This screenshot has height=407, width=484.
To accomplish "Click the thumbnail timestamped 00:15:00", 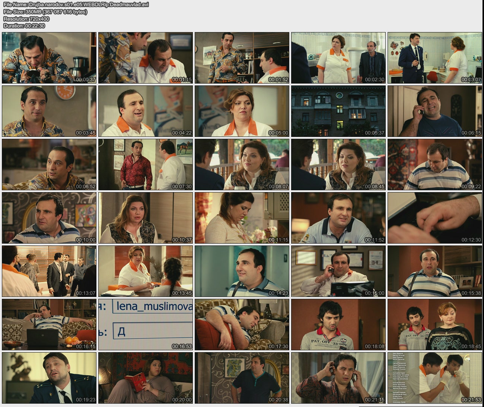I will [x=338, y=271].
